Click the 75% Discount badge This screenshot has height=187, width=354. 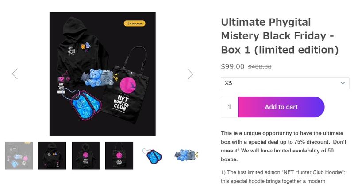point(135,23)
